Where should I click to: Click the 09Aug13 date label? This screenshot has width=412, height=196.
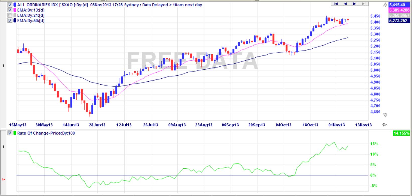[177, 125]
